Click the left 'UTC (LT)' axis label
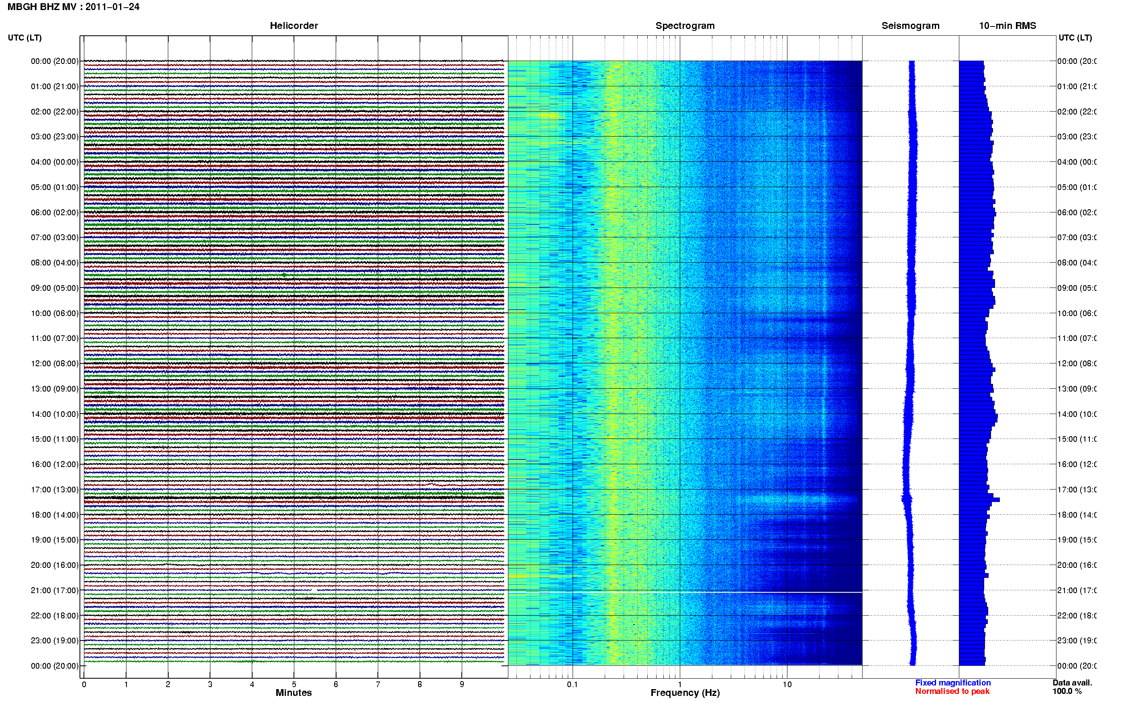1142x714 pixels. click(x=24, y=38)
